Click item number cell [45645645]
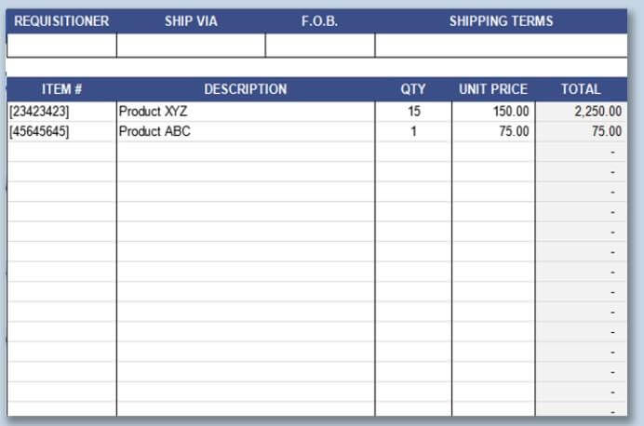Image resolution: width=644 pixels, height=426 pixels. coord(61,131)
